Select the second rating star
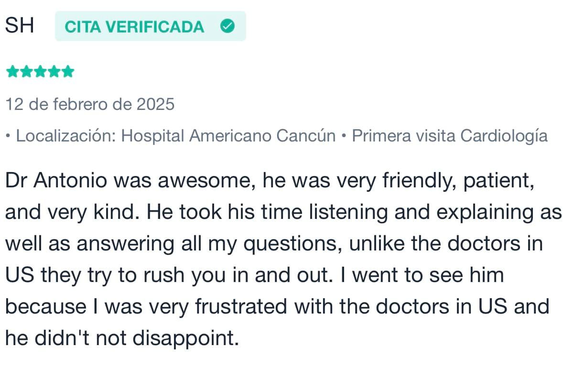 click(27, 72)
